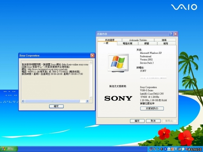Close the 系統內容 window

[x=175, y=34]
